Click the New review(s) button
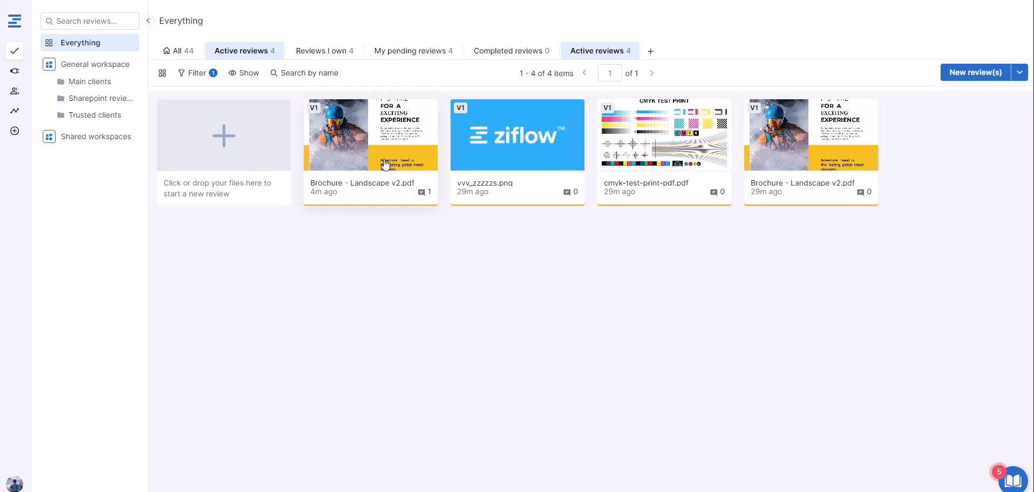The height and width of the screenshot is (492, 1034). tap(975, 72)
